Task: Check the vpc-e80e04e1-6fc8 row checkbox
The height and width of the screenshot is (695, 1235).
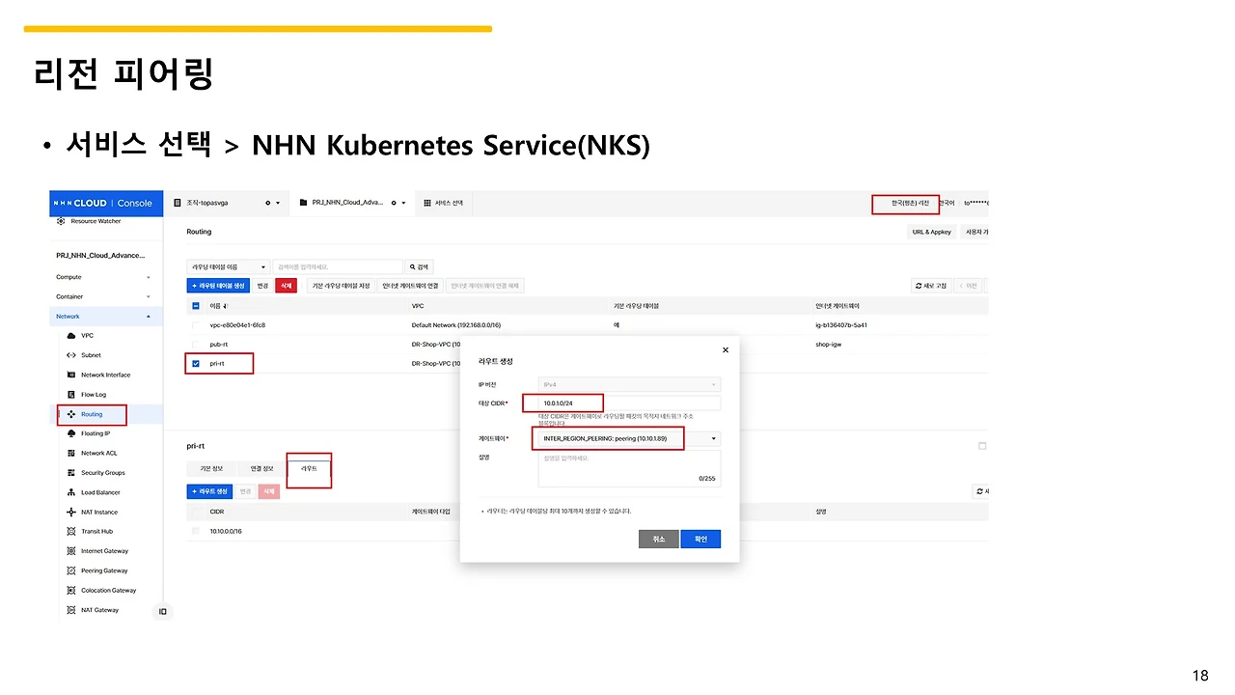Action: [x=196, y=325]
